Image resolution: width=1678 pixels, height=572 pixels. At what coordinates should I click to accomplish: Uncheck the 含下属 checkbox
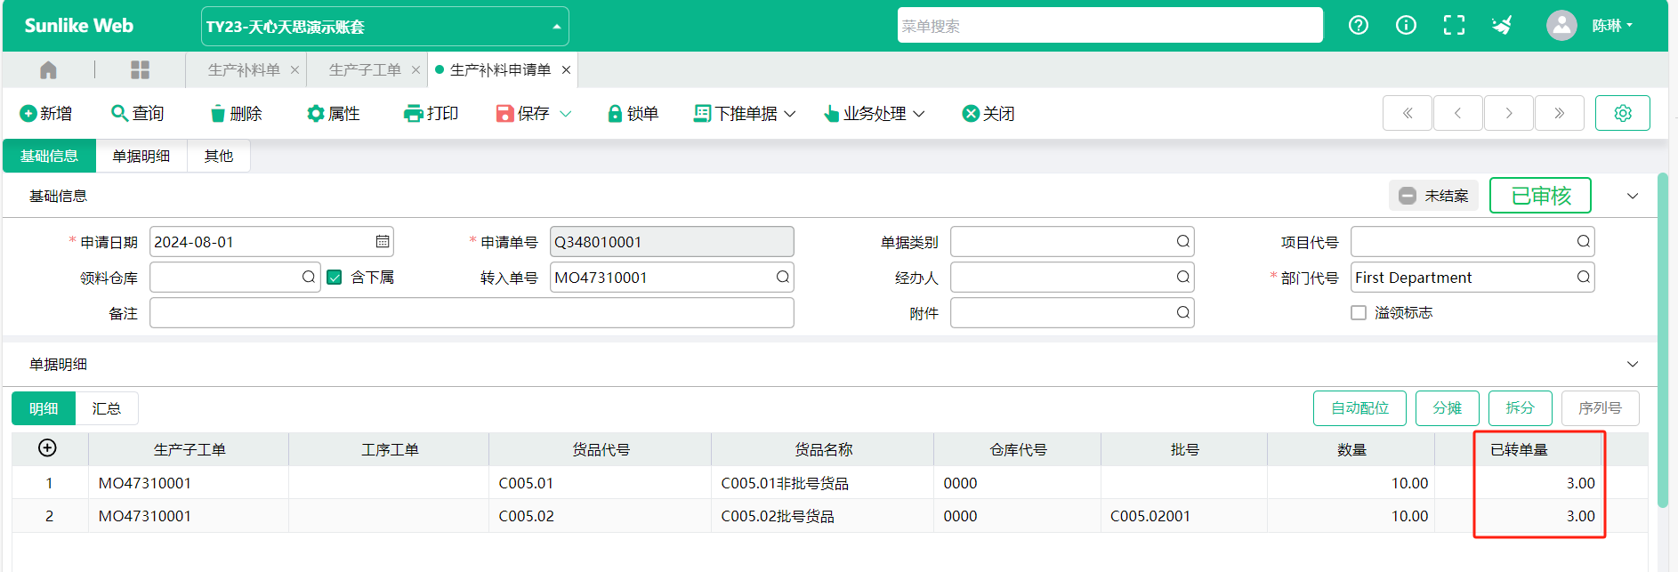pyautogui.click(x=335, y=278)
